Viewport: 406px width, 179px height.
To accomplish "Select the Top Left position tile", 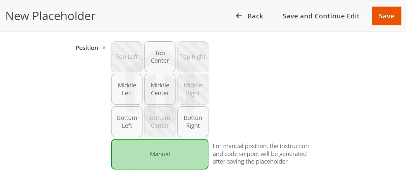I will (127, 57).
